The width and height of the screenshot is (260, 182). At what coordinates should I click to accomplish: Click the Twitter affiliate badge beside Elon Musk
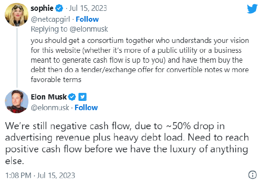tap(82, 97)
